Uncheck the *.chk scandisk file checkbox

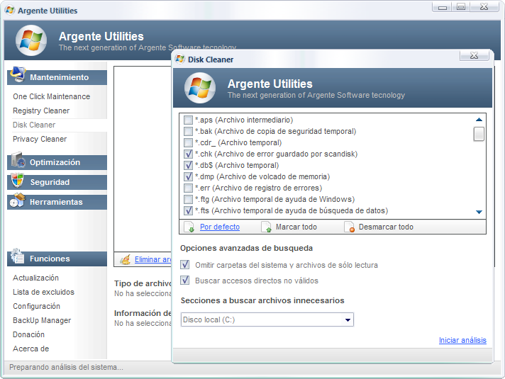pos(189,154)
